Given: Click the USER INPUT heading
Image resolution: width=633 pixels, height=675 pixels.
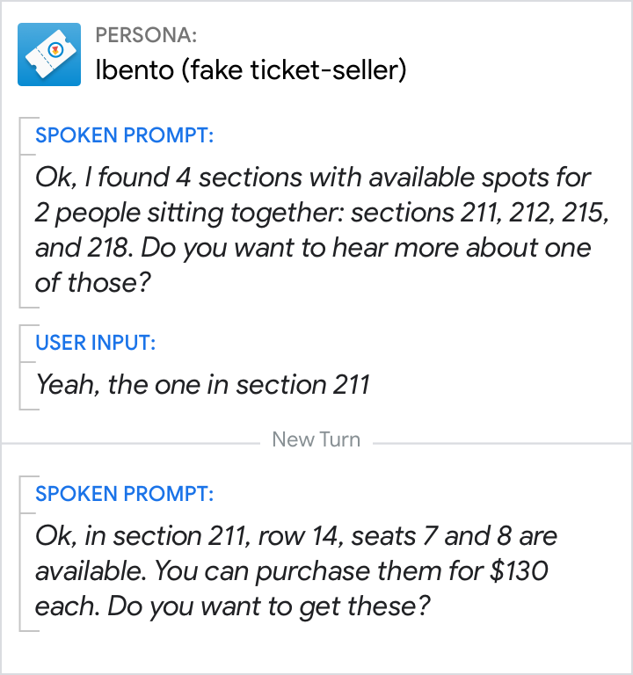Looking at the screenshot, I should 95,343.
